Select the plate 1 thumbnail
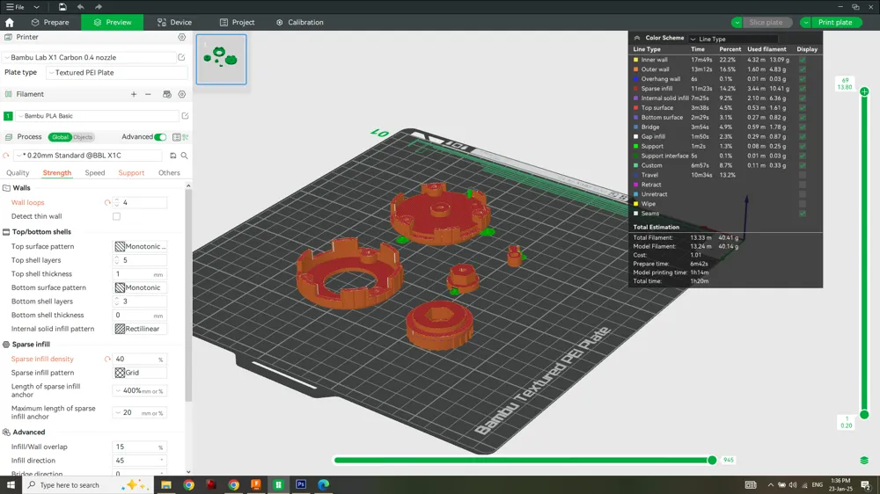 point(221,60)
